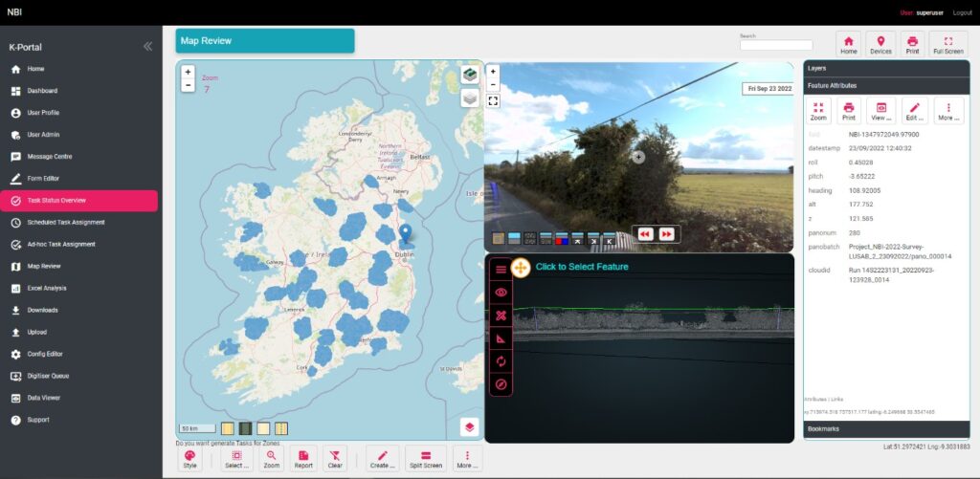Open the Style palette tool
This screenshot has width=980, height=479.
tap(189, 459)
